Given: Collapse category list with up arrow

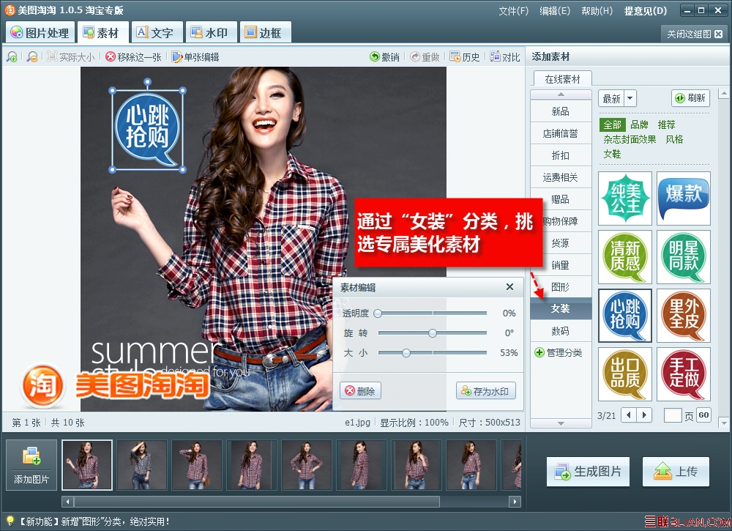Looking at the screenshot, I should [561, 94].
